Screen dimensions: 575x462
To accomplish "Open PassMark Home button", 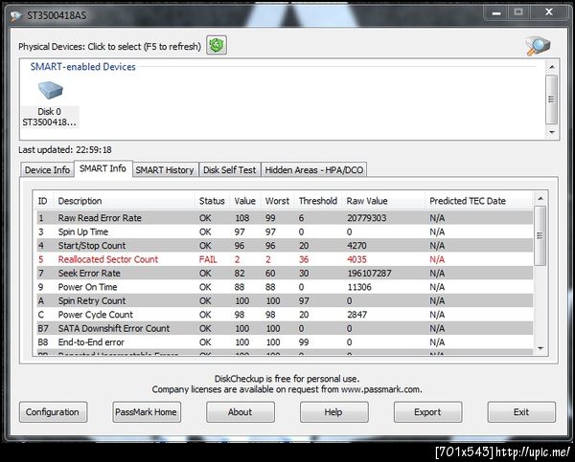I will point(147,412).
